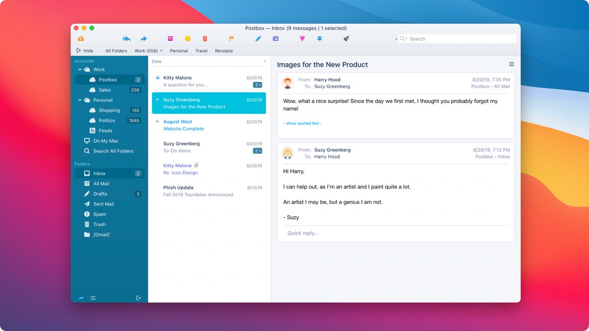Viewport: 589px width, 331px height.
Task: Open the All Mail folder
Action: coord(109,183)
